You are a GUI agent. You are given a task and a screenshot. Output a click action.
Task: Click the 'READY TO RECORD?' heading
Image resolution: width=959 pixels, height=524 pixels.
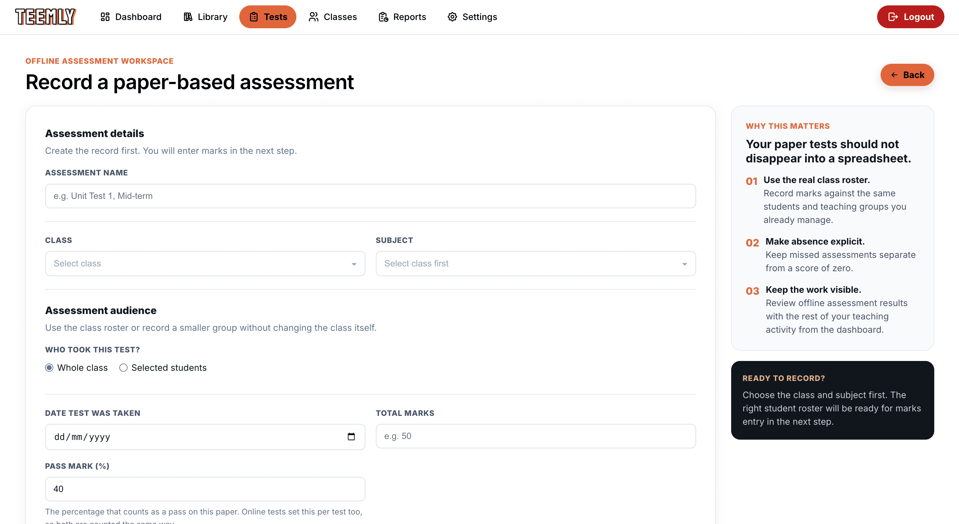(x=784, y=378)
